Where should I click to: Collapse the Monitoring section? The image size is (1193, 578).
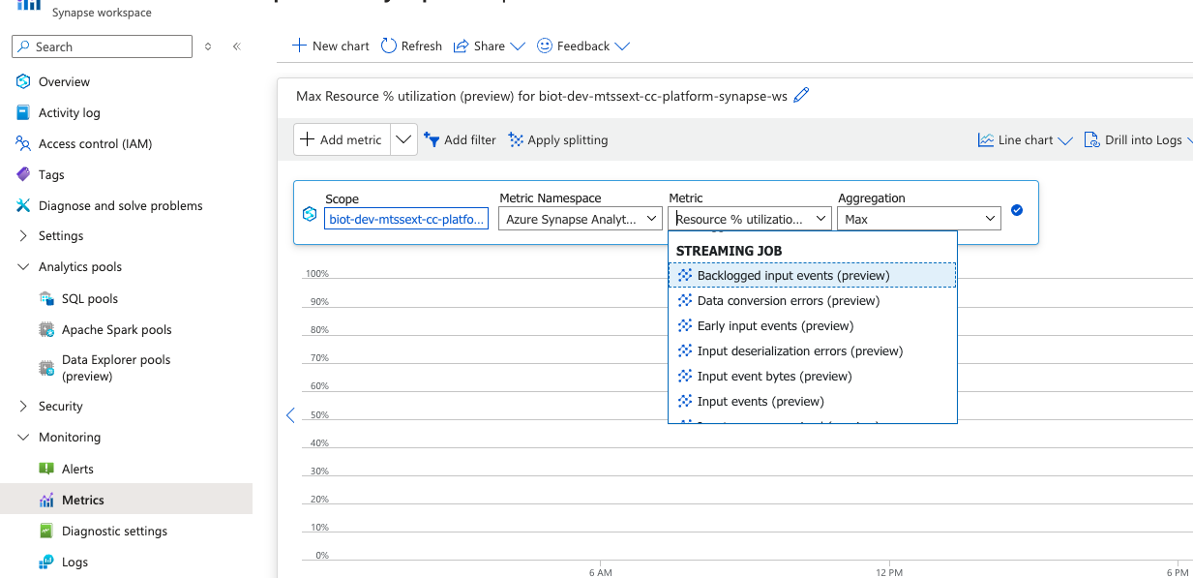coord(24,438)
